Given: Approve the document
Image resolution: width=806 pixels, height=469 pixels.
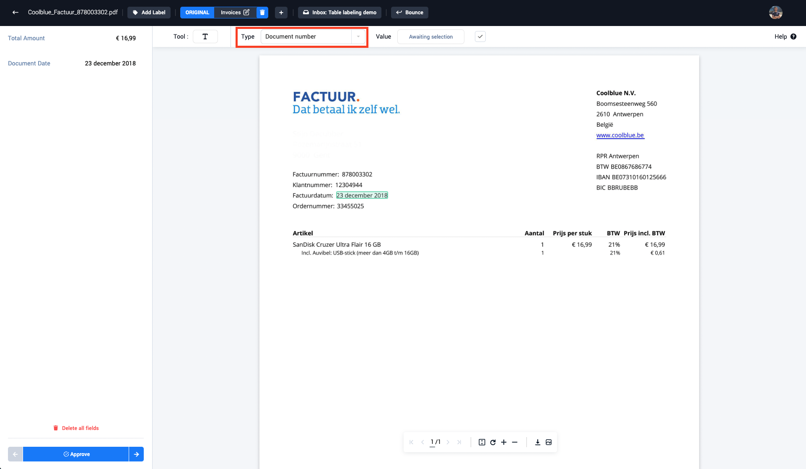Looking at the screenshot, I should point(76,454).
